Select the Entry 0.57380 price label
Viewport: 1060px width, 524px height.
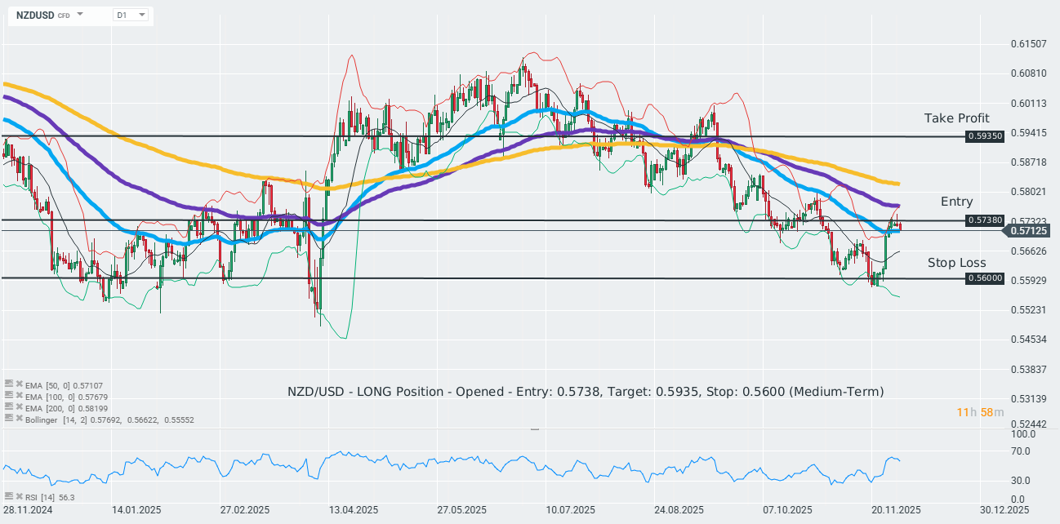point(984,220)
